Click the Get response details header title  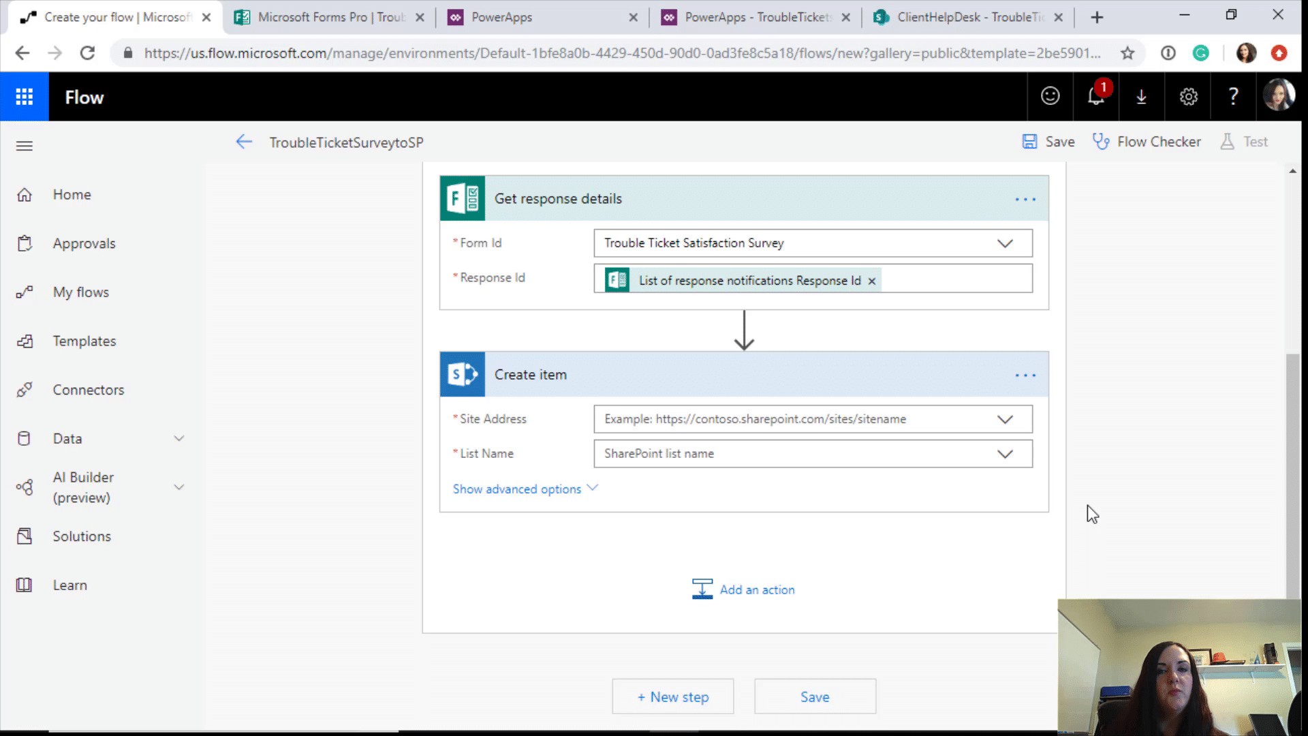point(558,199)
